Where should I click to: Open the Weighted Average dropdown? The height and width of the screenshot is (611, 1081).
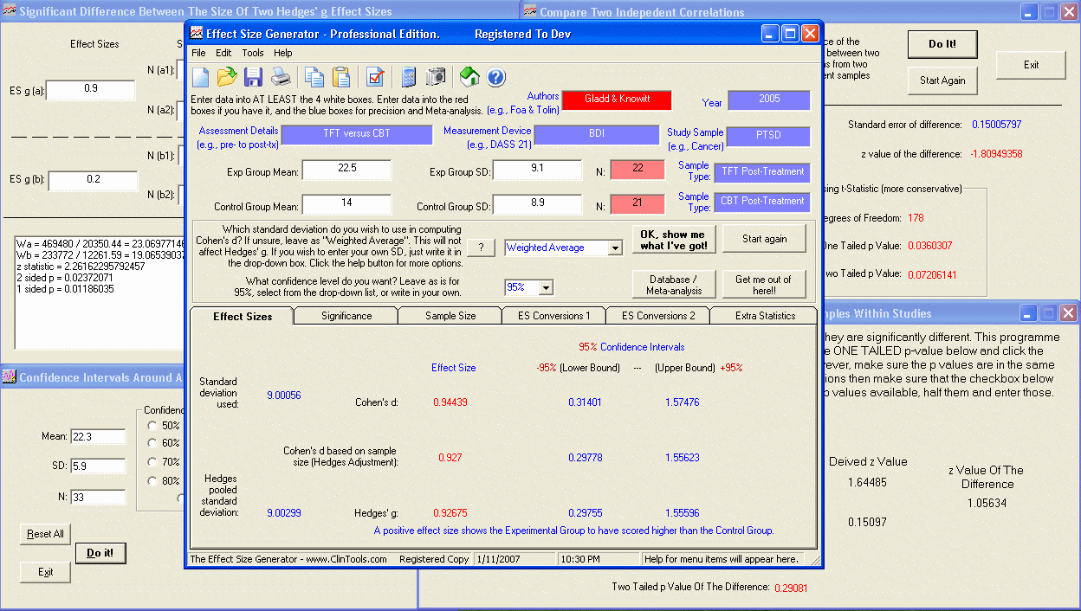615,248
